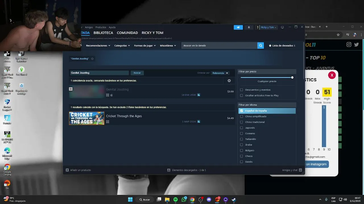This screenshot has height=204, width=364.
Task: Open the Productos menu
Action: pos(101,27)
